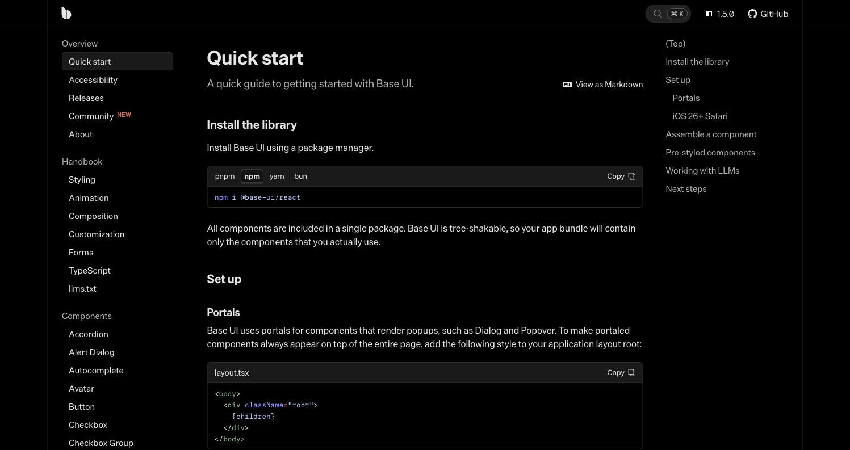Click the Overview sidebar section label
The image size is (850, 450).
79,44
